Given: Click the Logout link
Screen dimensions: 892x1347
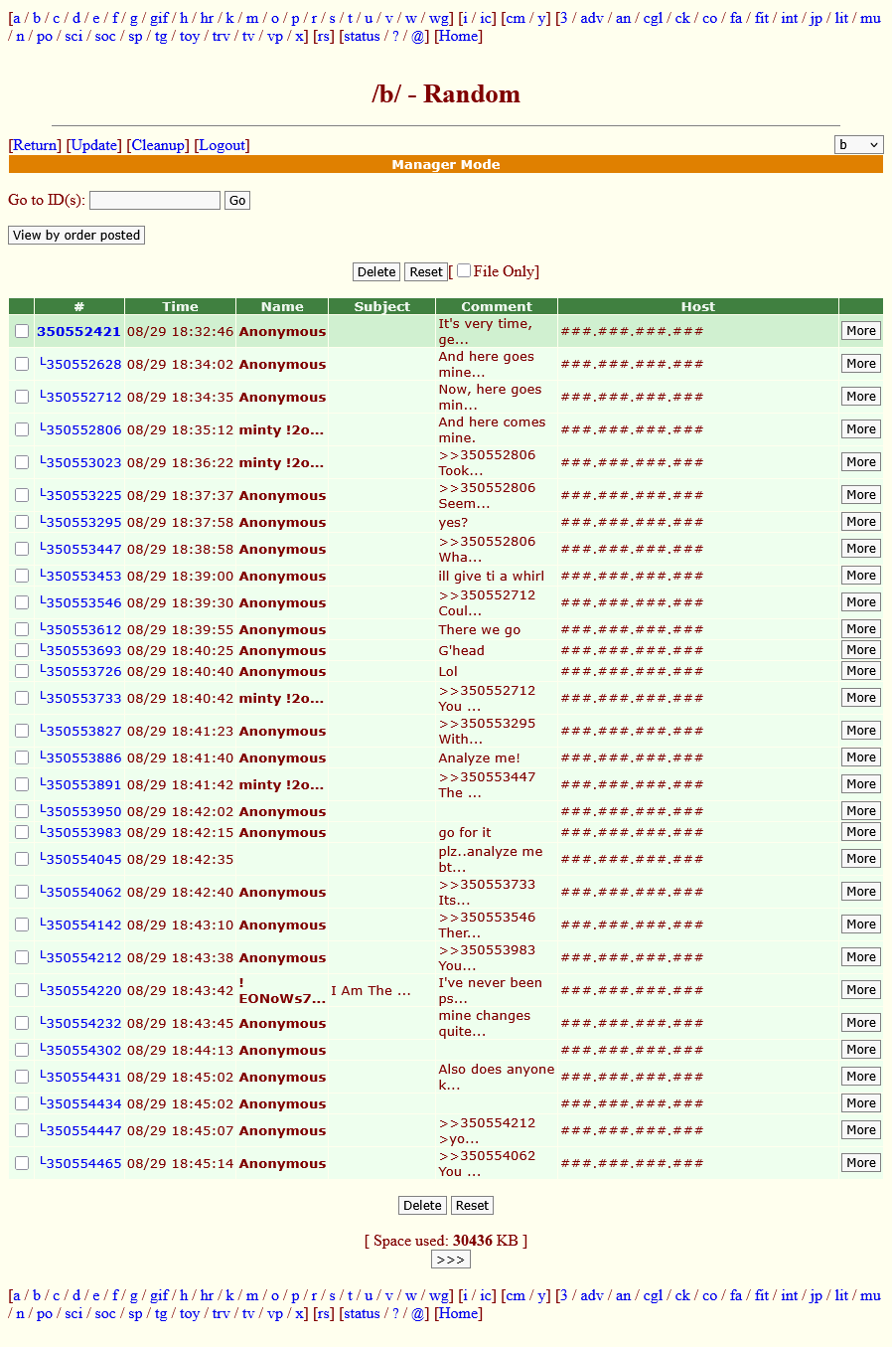Looking at the screenshot, I should (x=222, y=145).
